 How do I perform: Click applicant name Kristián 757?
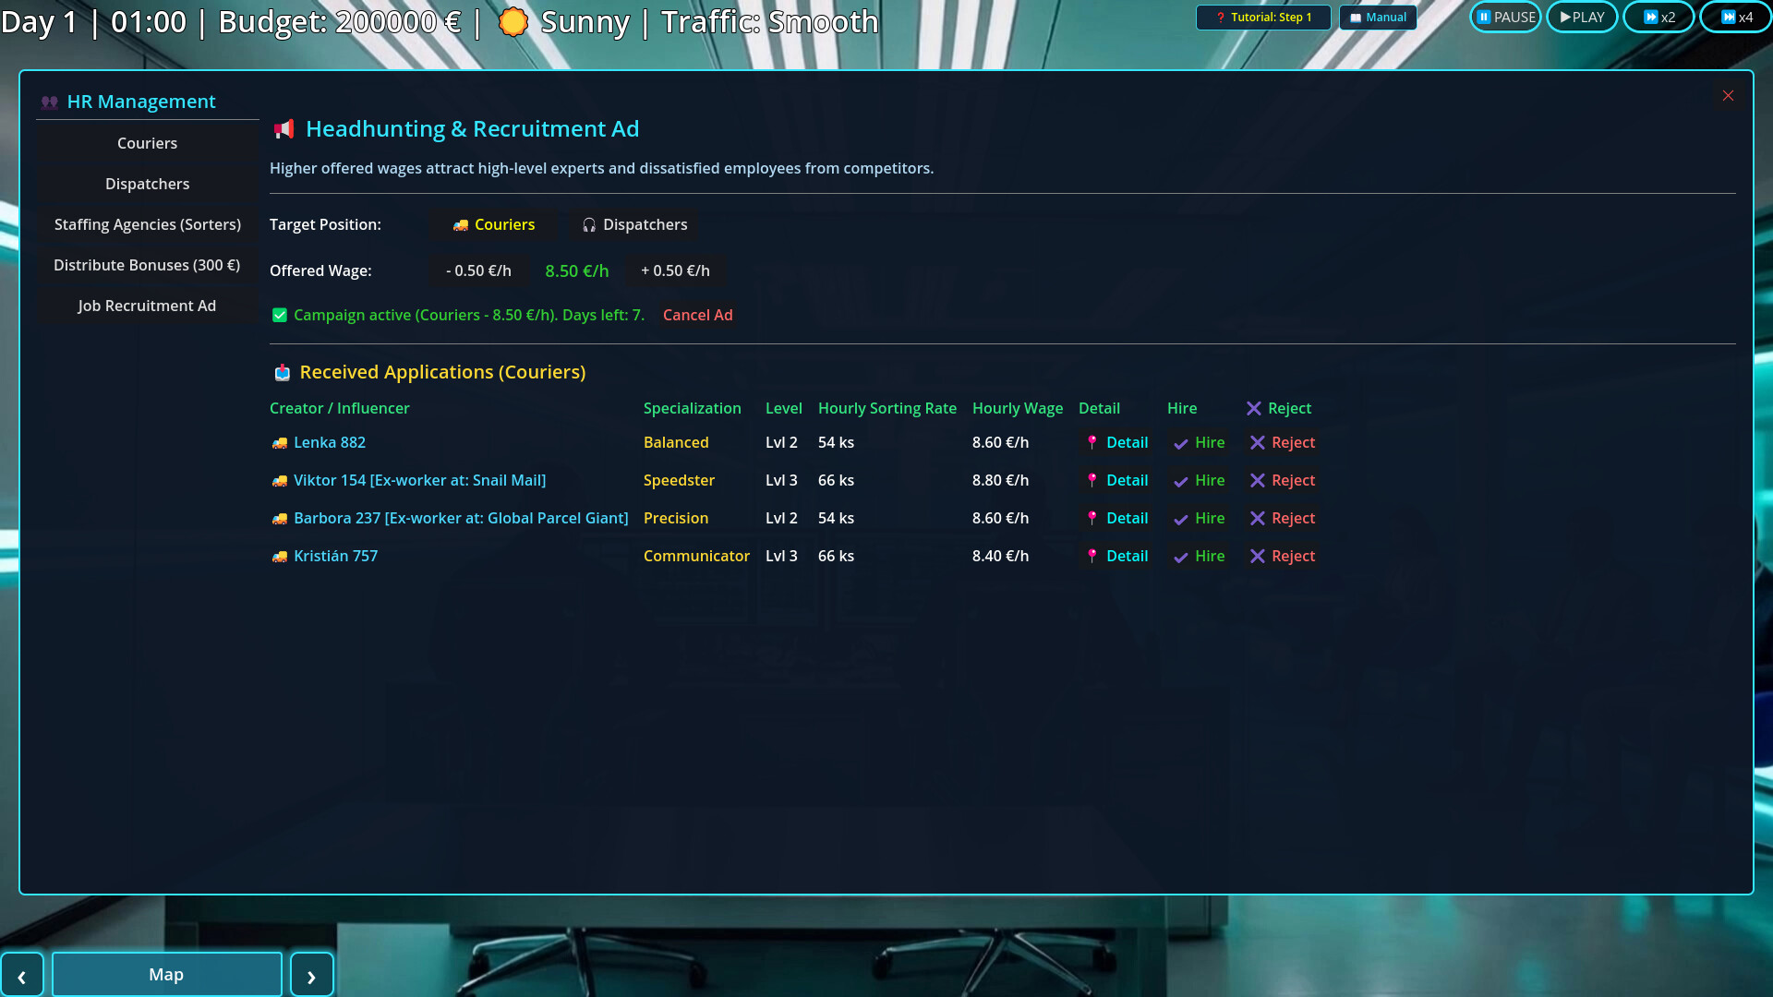pyautogui.click(x=336, y=556)
